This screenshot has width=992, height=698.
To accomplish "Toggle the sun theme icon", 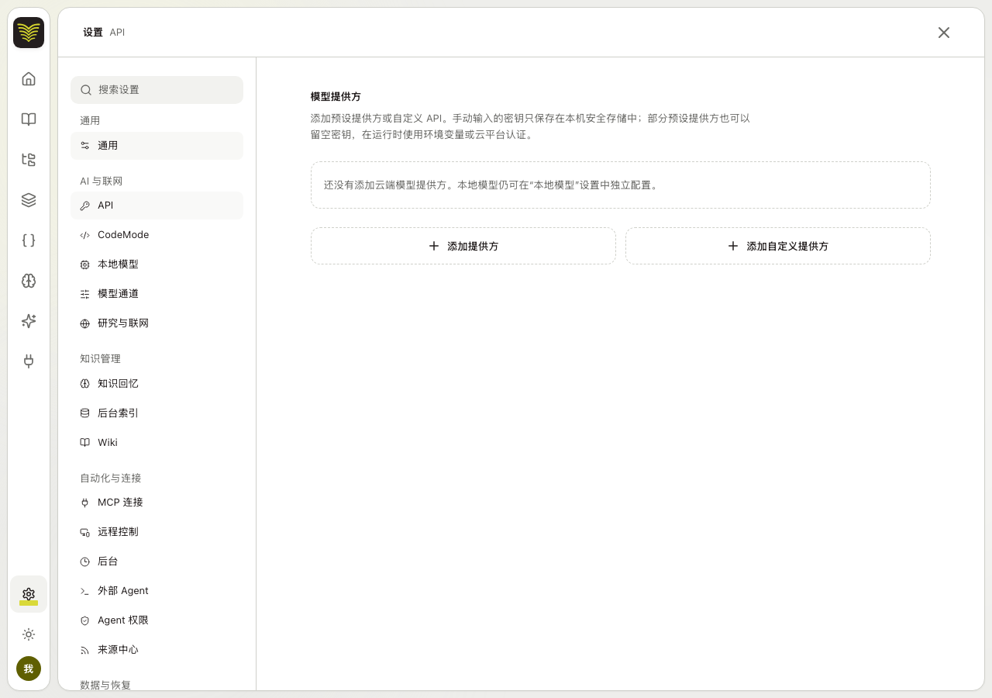I will pyautogui.click(x=29, y=634).
